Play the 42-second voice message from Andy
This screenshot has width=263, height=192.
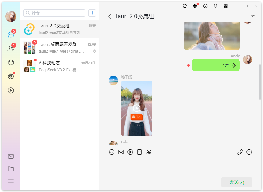point(216,65)
